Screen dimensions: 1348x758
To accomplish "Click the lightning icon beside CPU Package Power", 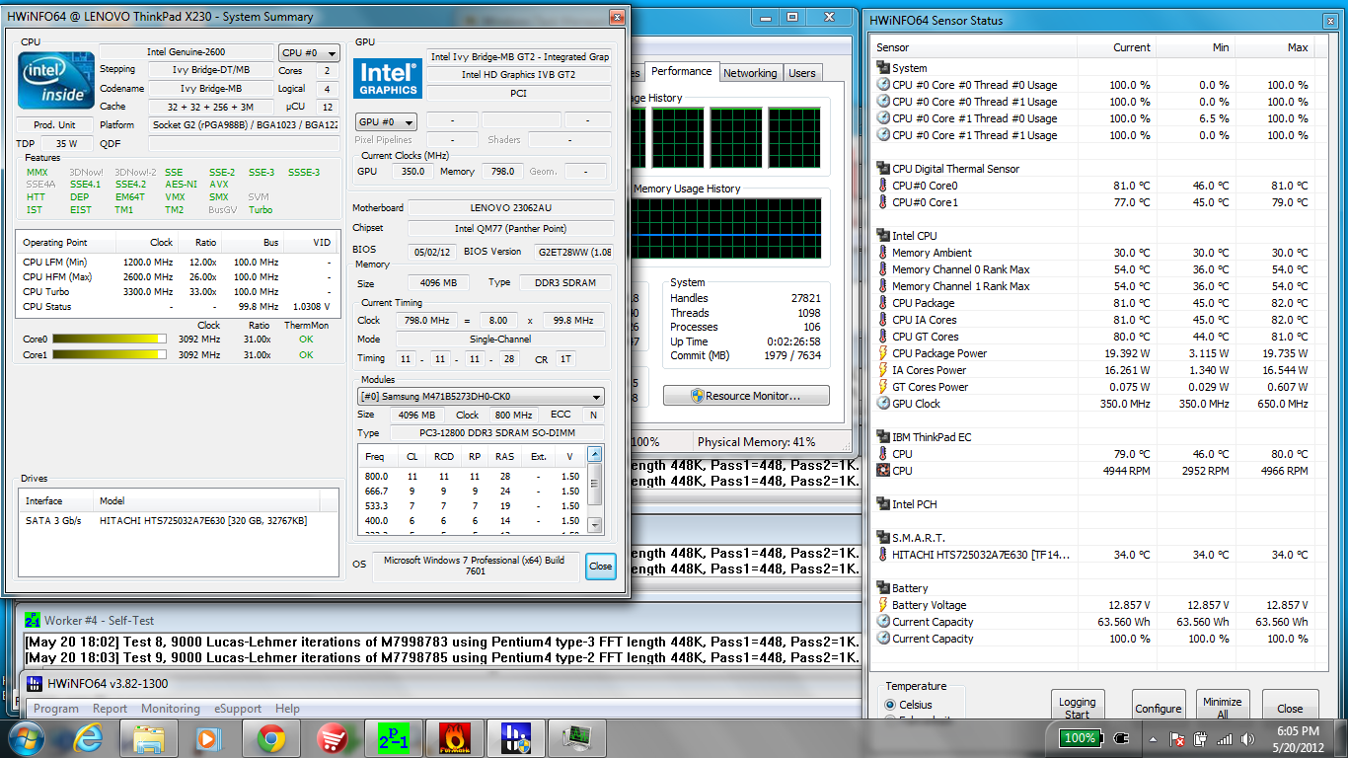I will pos(883,353).
